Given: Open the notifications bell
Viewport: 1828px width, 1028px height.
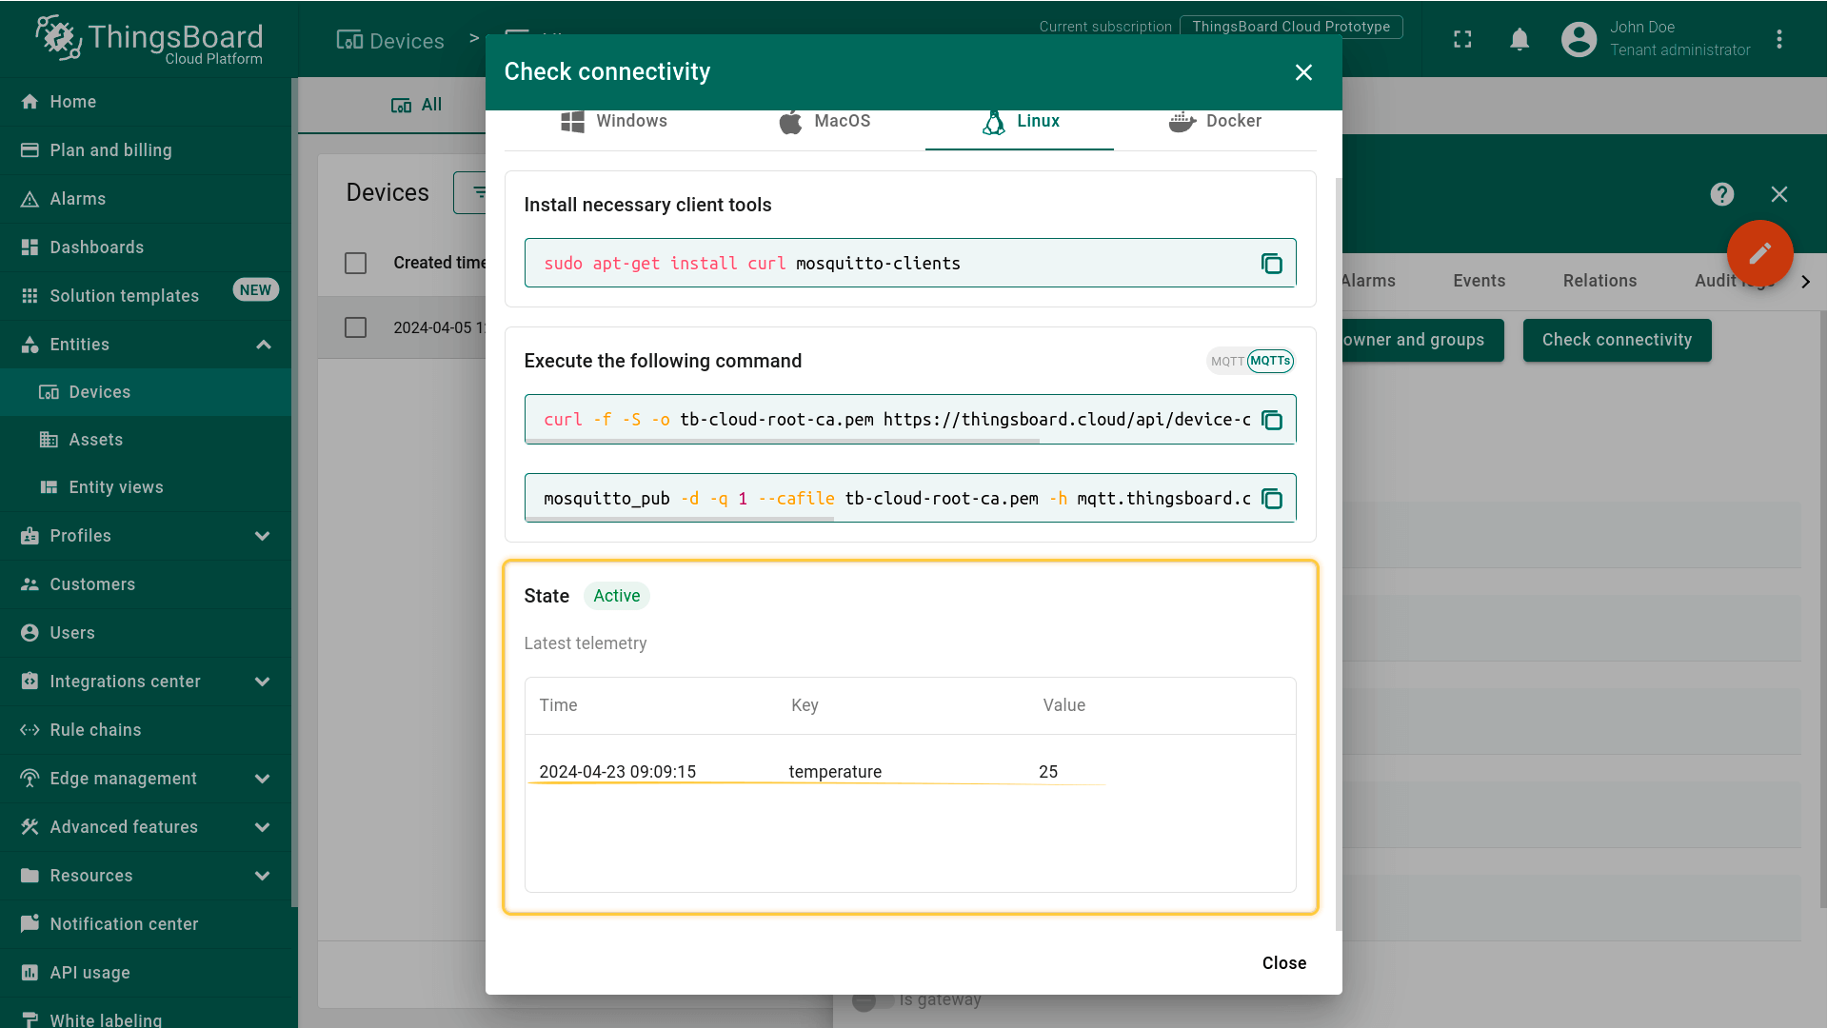Looking at the screenshot, I should pos(1520,39).
